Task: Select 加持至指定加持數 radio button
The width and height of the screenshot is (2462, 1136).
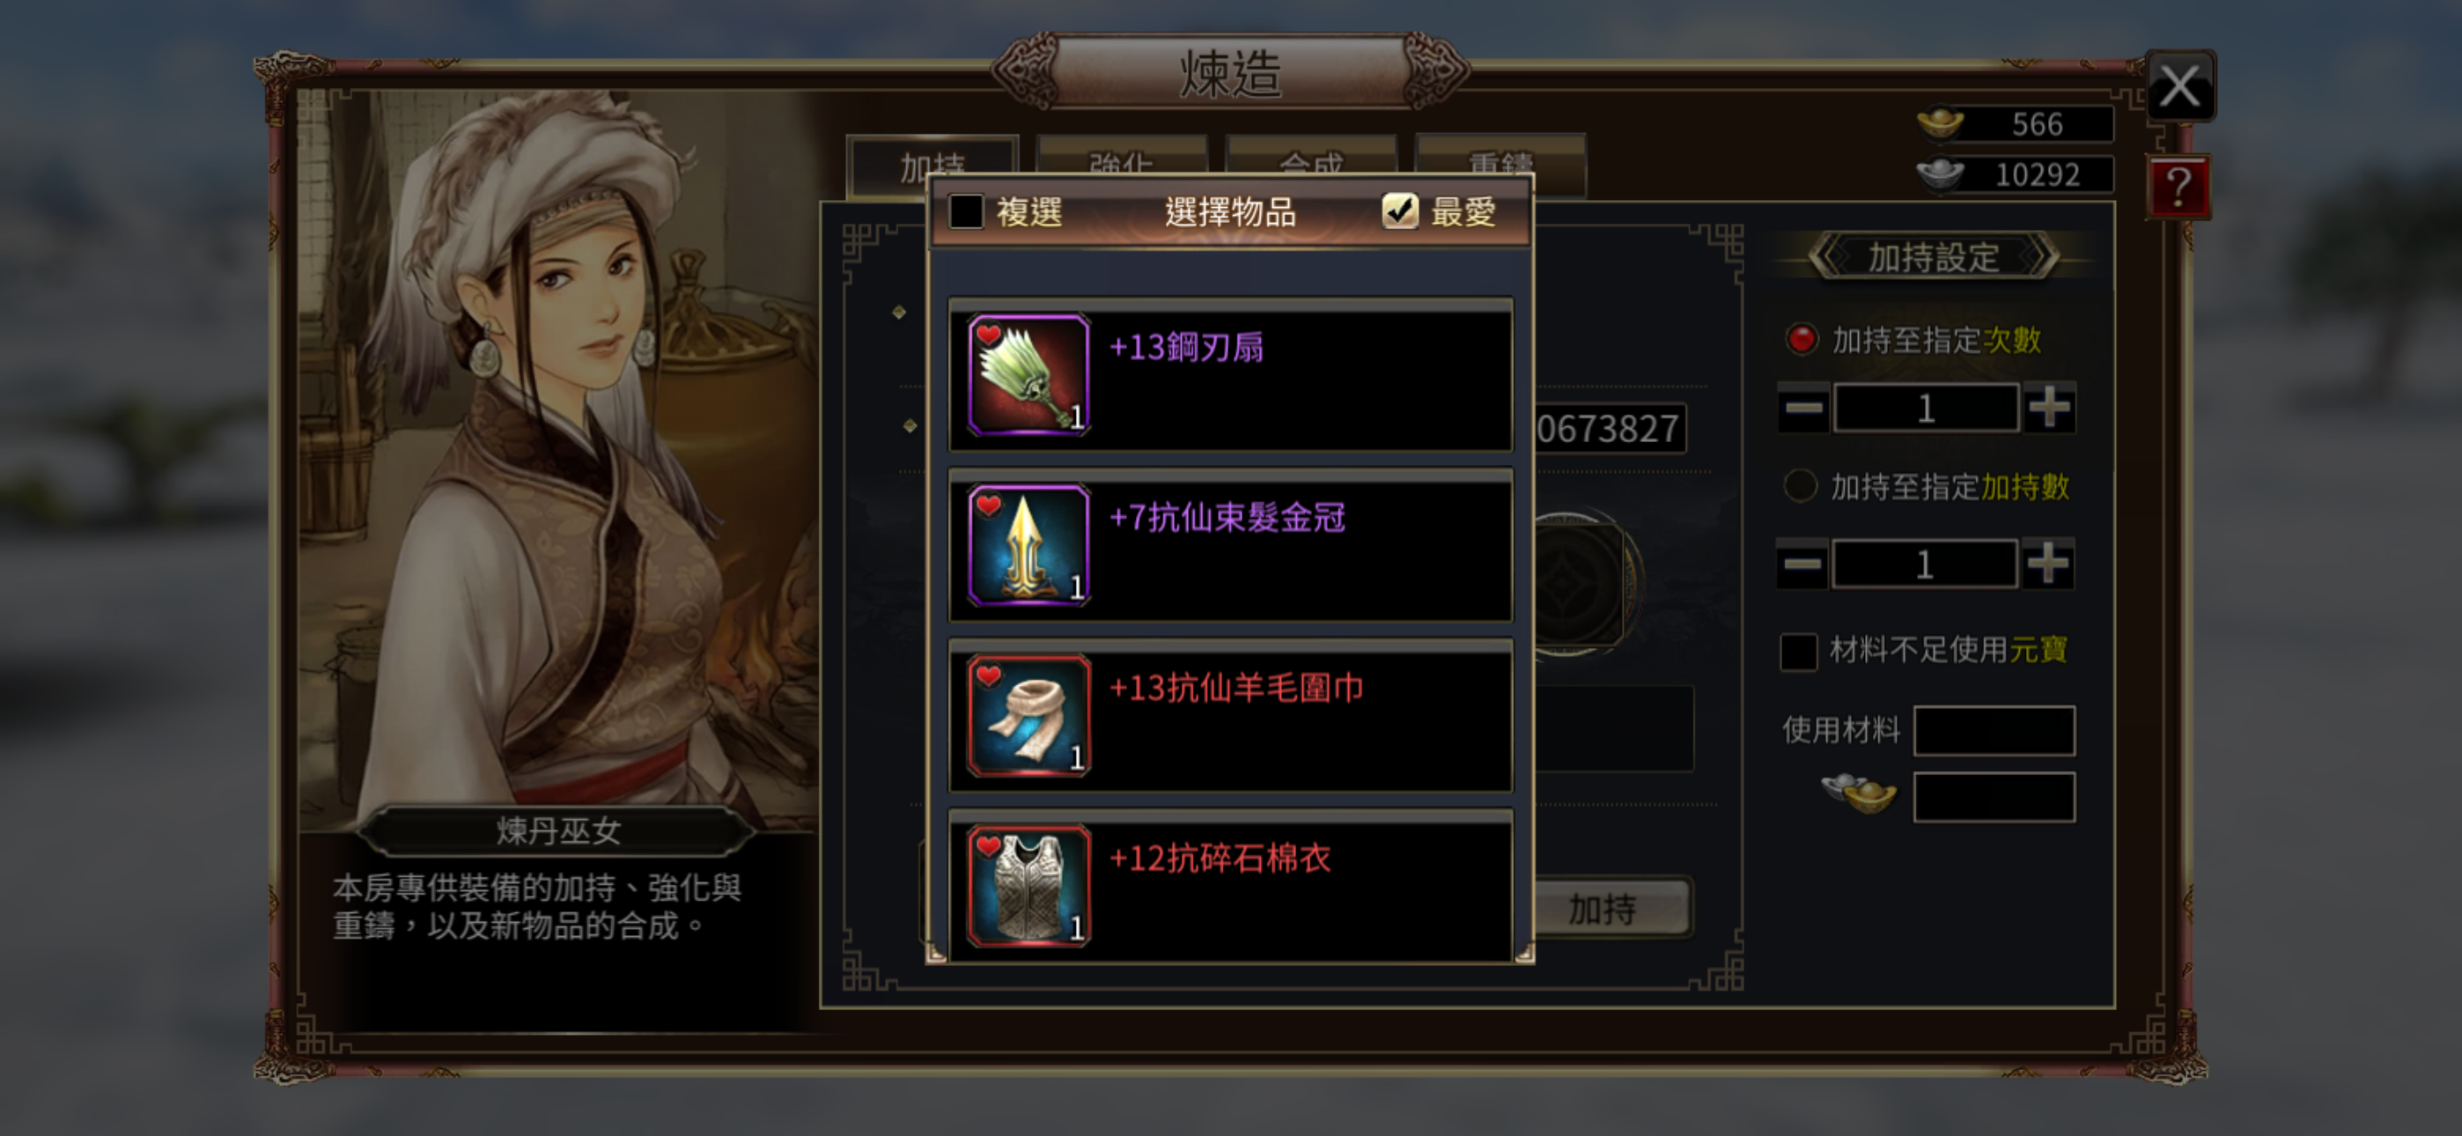Action: [1801, 486]
